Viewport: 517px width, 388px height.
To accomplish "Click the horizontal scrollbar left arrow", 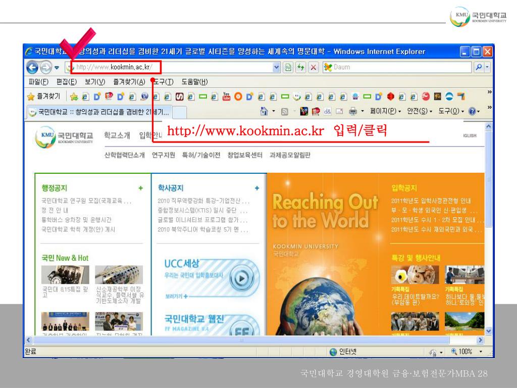I will coord(29,340).
